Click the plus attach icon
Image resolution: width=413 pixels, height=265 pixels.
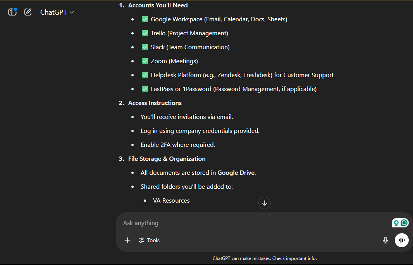point(127,240)
